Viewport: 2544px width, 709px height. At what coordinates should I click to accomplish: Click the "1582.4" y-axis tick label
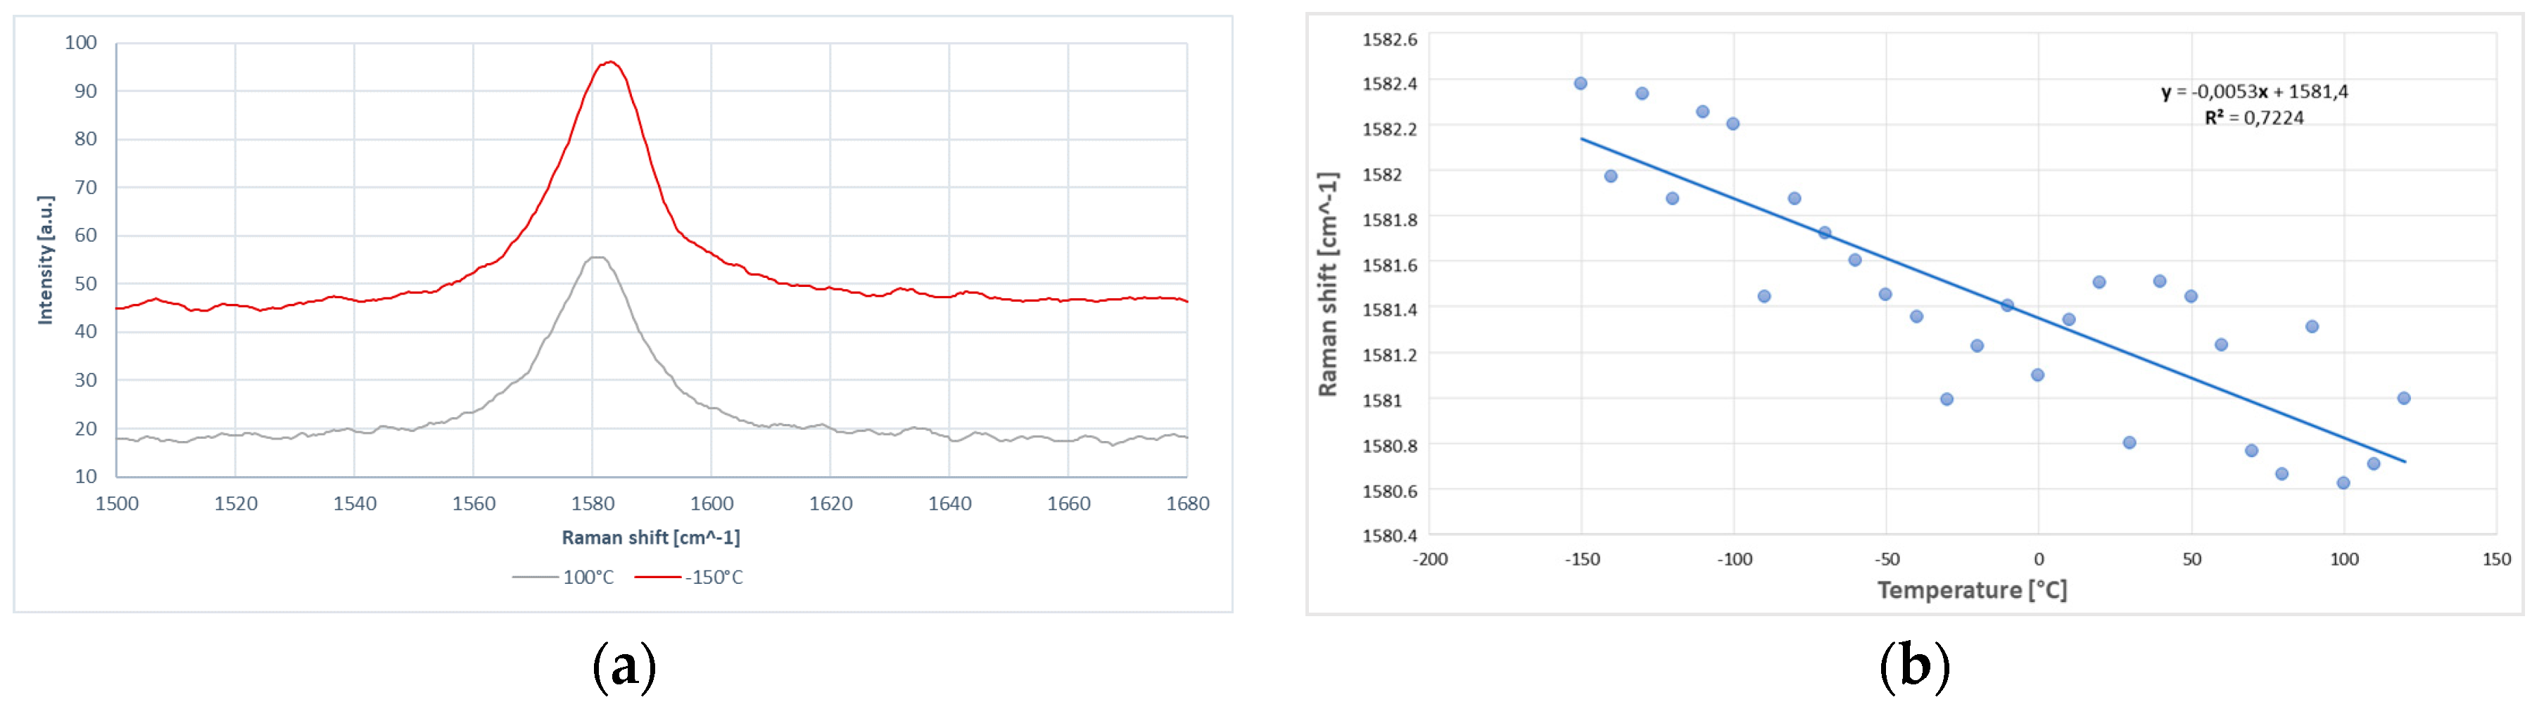click(1389, 84)
